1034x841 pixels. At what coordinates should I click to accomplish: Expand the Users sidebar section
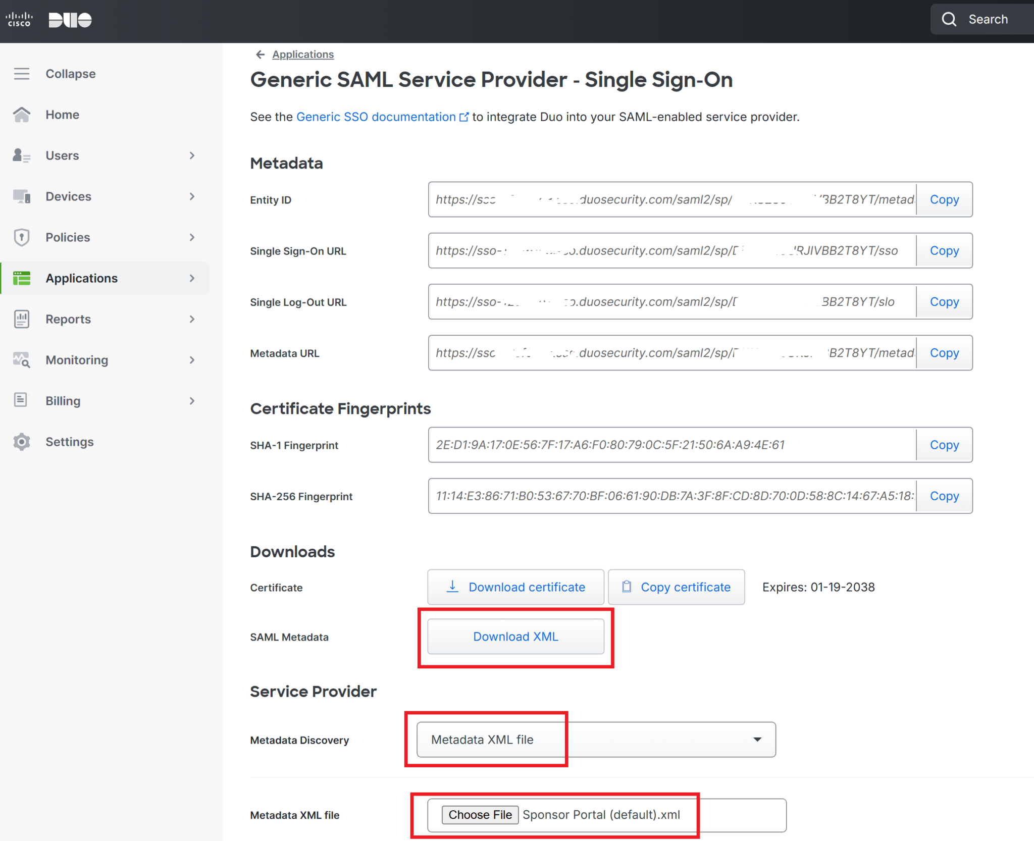click(192, 155)
